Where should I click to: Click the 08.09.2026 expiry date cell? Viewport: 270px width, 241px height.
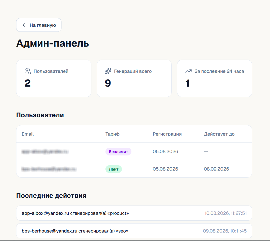tap(216, 169)
